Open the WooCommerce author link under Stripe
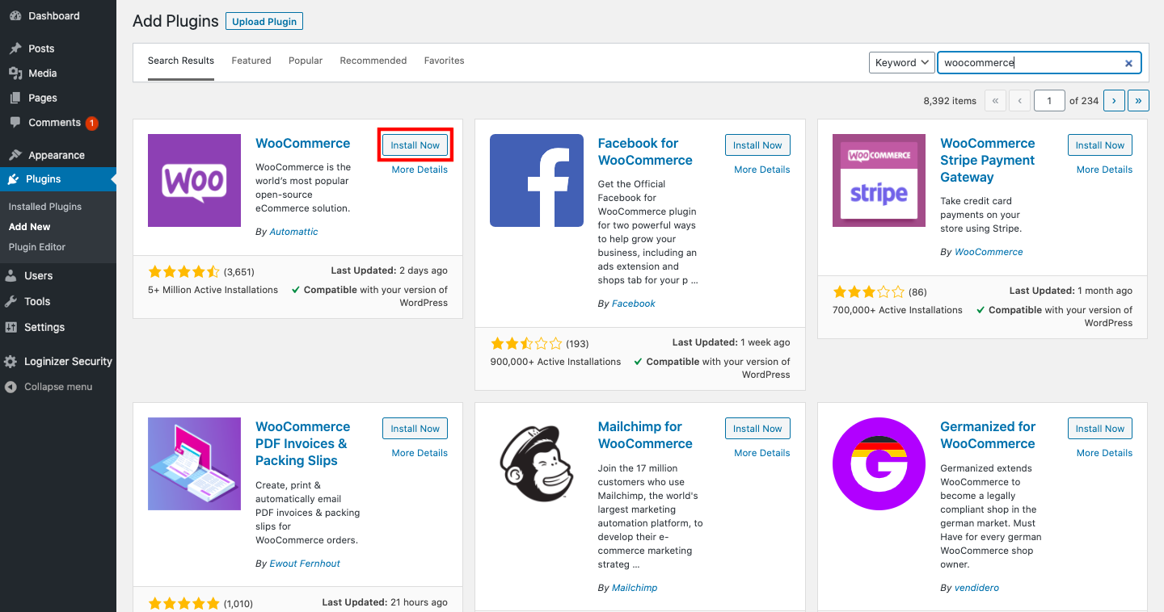Image resolution: width=1164 pixels, height=612 pixels. [x=989, y=252]
